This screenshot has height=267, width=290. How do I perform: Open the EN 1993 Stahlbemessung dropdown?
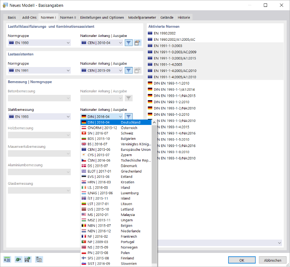(x=39, y=117)
